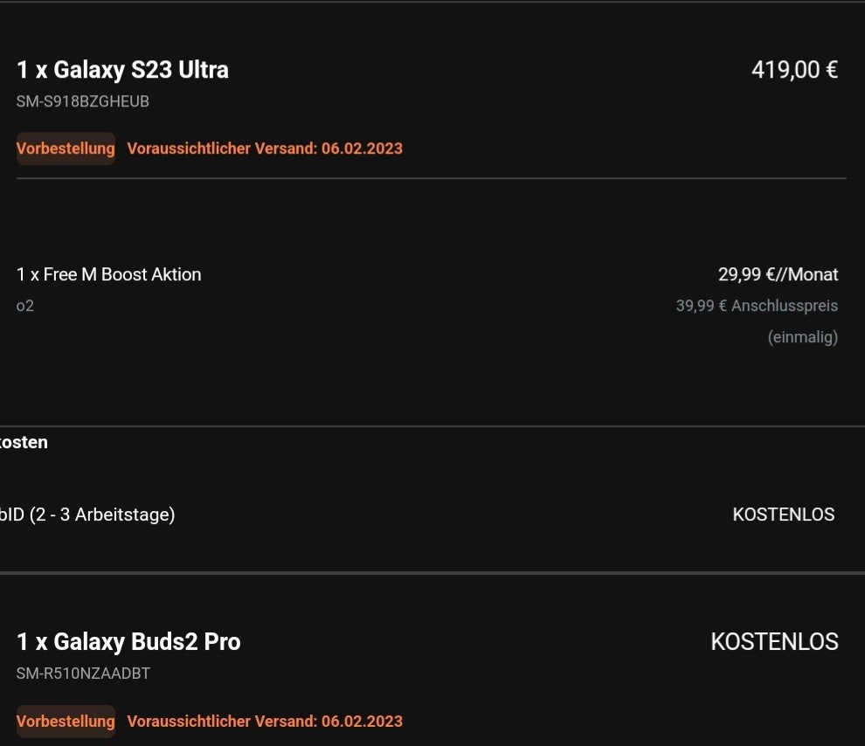This screenshot has height=746, width=865.
Task: Click the partially visible 'kosten' heading
Action: point(24,443)
